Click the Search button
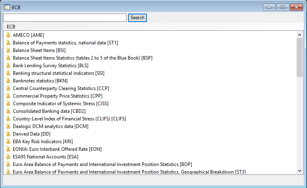Viewport: 307px width, 188px height. click(x=137, y=18)
